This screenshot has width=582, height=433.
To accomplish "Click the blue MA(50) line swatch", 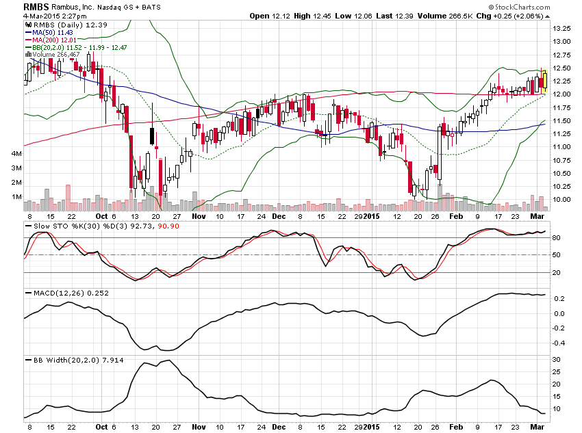I will pyautogui.click(x=28, y=33).
